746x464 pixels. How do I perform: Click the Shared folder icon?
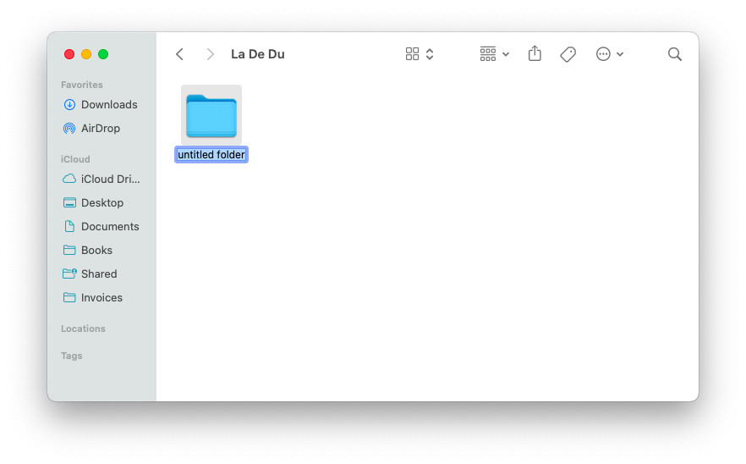click(x=69, y=273)
